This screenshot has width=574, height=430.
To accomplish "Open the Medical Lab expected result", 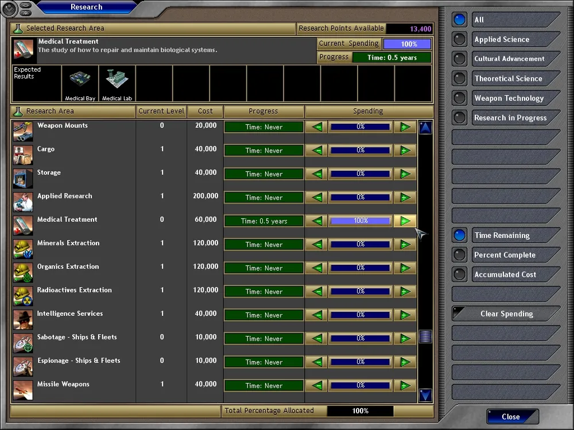I will 117,83.
